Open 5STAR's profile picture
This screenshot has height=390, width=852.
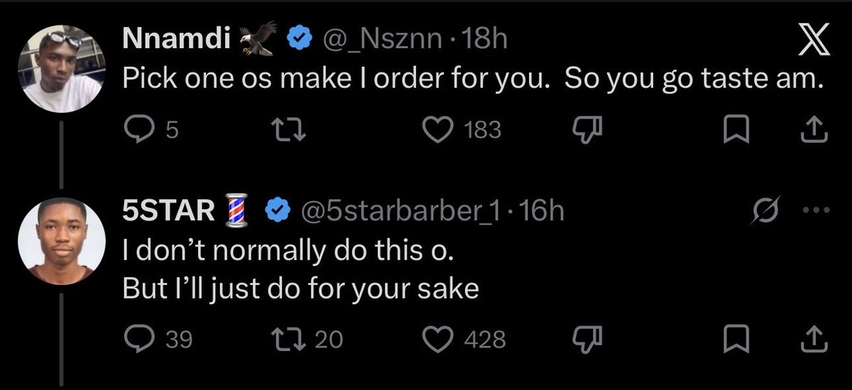coord(60,242)
